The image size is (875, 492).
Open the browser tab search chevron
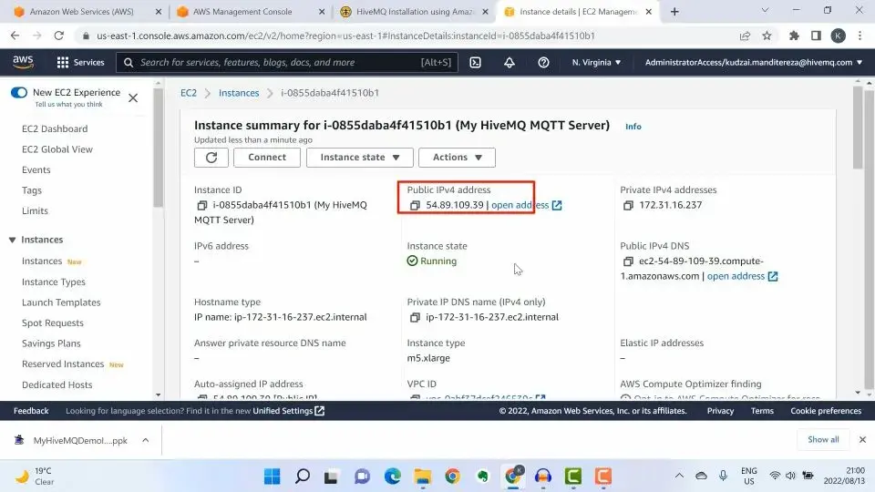coord(765,10)
